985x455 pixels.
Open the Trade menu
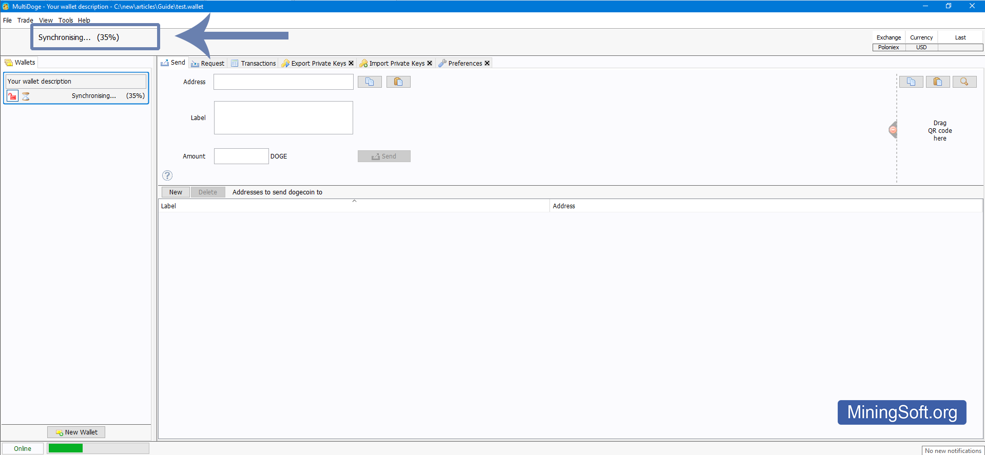[x=25, y=21]
